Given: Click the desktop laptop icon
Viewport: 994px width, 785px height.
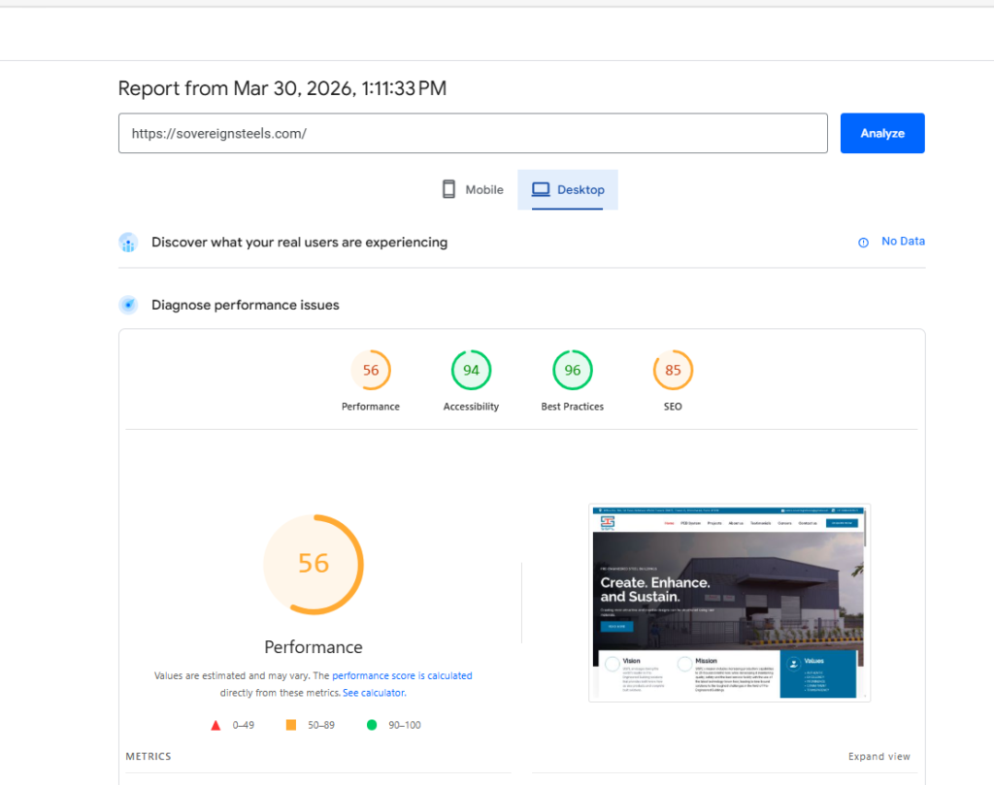Looking at the screenshot, I should [541, 190].
